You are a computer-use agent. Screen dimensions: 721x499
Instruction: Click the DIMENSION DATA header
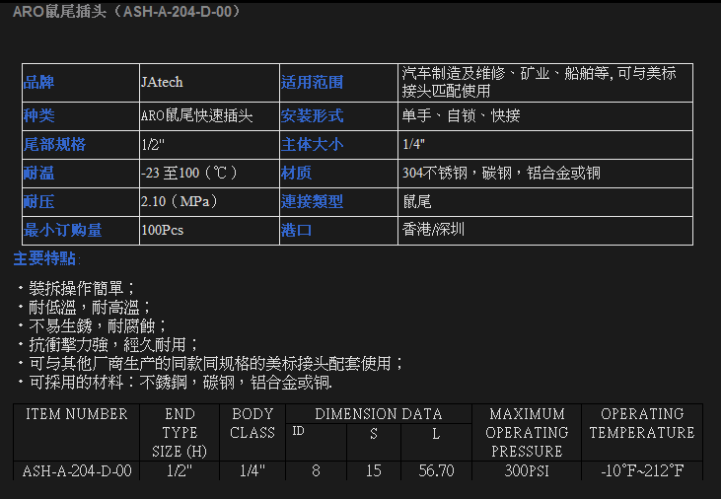tap(379, 414)
